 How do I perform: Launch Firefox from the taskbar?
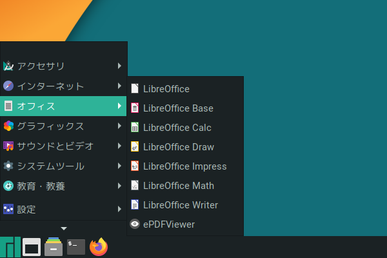[x=99, y=246]
